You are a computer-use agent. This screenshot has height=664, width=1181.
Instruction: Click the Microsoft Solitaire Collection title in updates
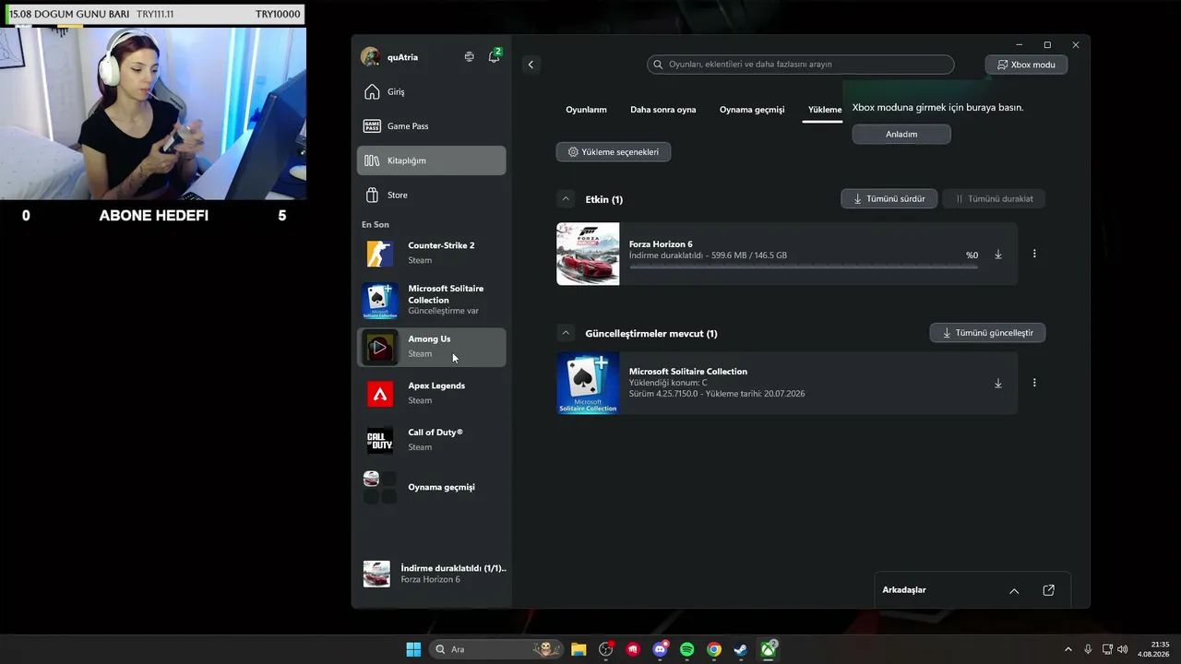(688, 371)
